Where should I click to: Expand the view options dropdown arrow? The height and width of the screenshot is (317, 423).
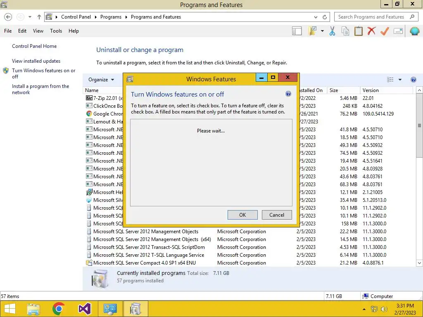[x=400, y=80]
